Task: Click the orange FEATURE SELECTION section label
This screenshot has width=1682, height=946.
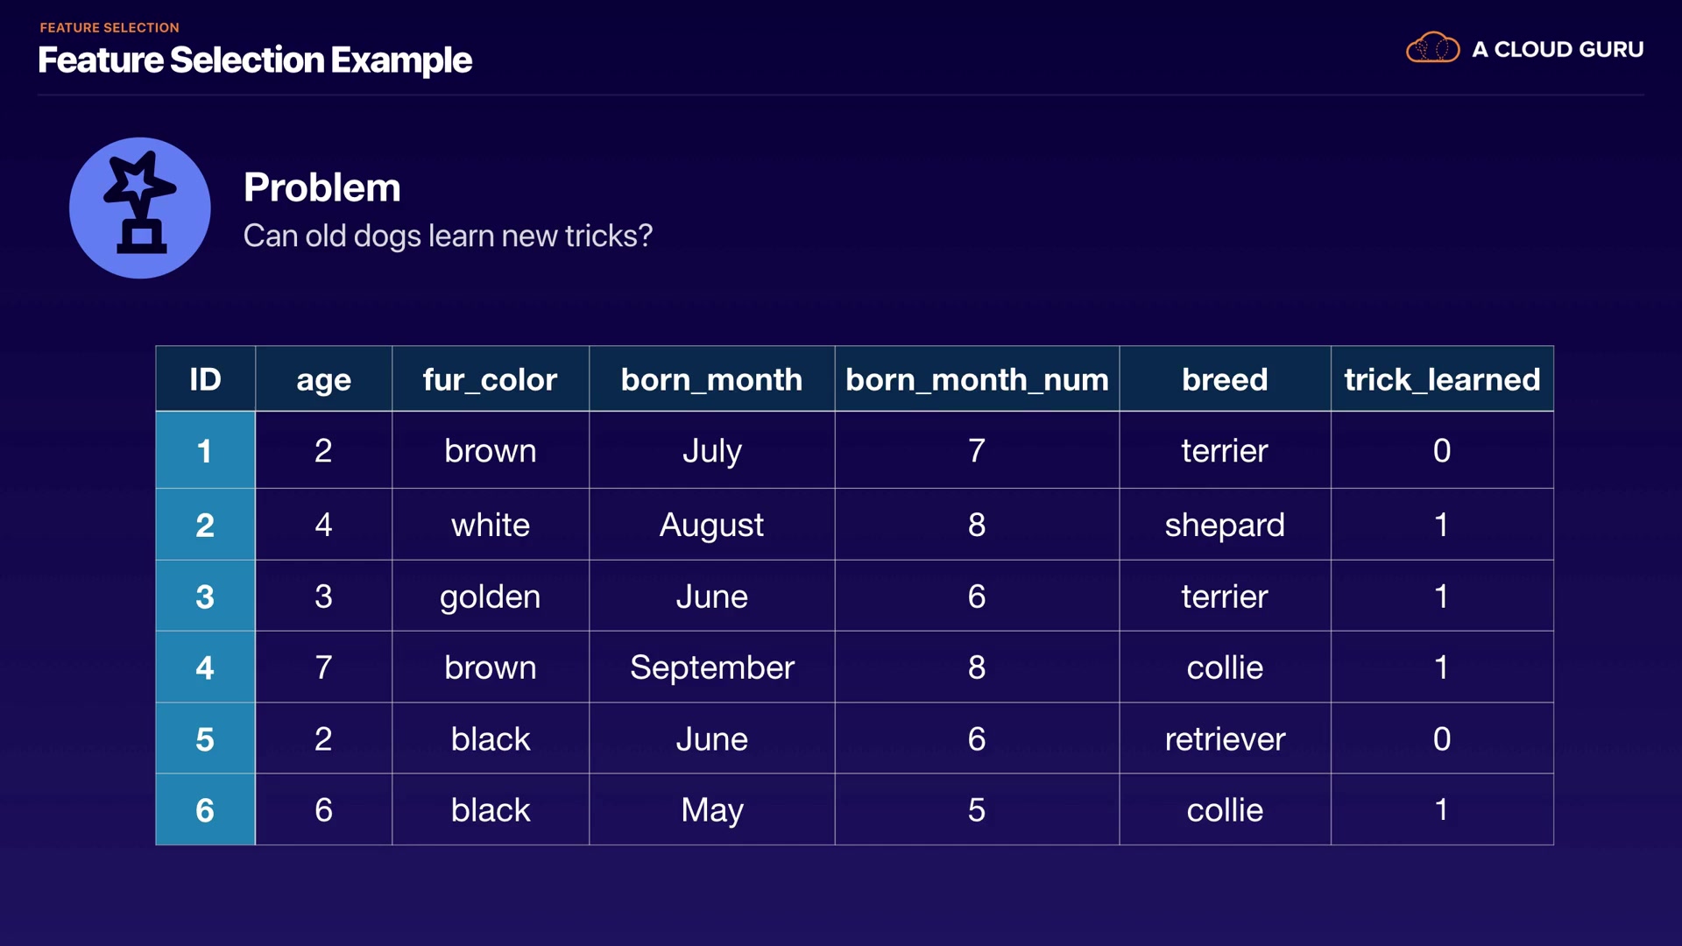Action: tap(110, 28)
